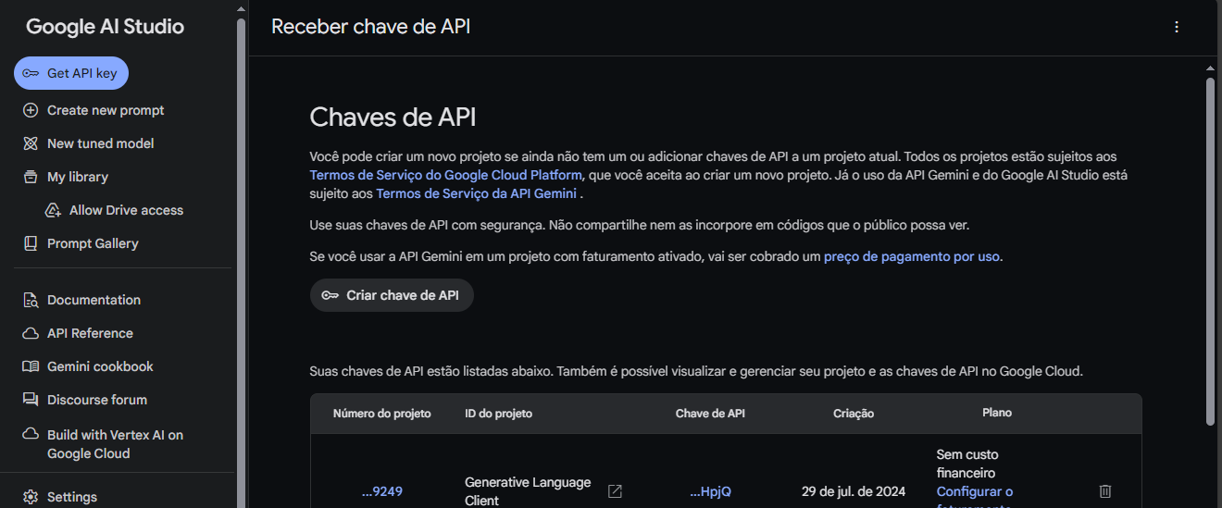
Task: Reveal the API key ...HpjQ
Action: pos(710,491)
